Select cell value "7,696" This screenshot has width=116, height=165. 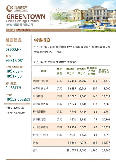click(x=73, y=112)
